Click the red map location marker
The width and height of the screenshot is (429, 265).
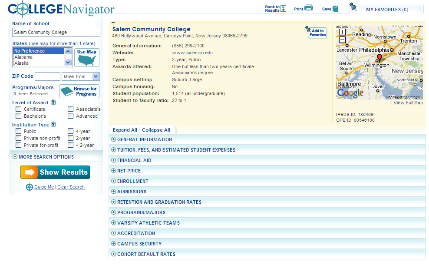pyautogui.click(x=379, y=57)
